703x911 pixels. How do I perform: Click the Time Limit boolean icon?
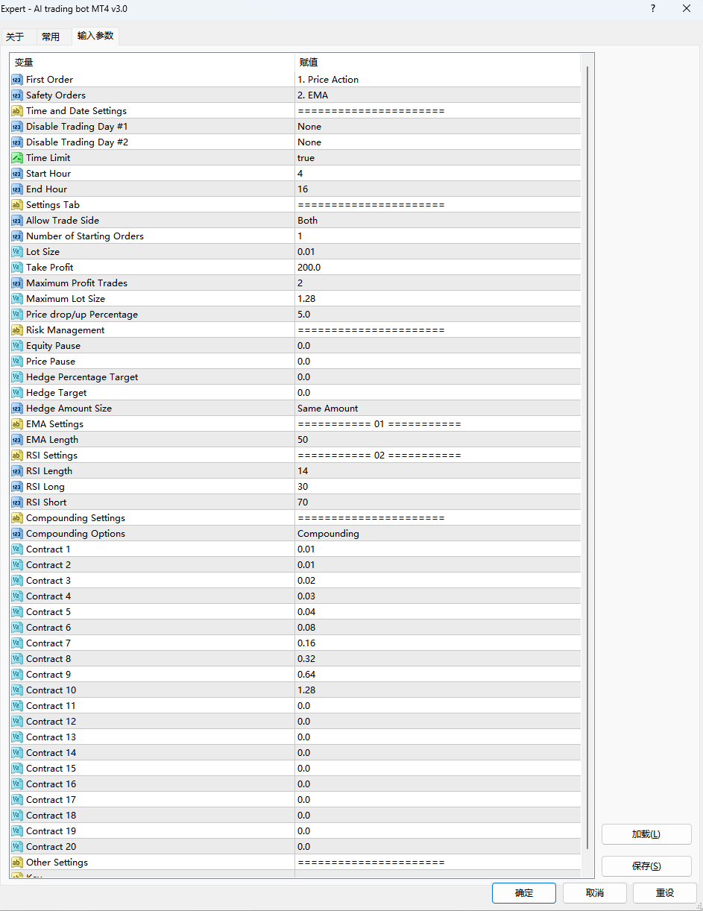coord(17,158)
